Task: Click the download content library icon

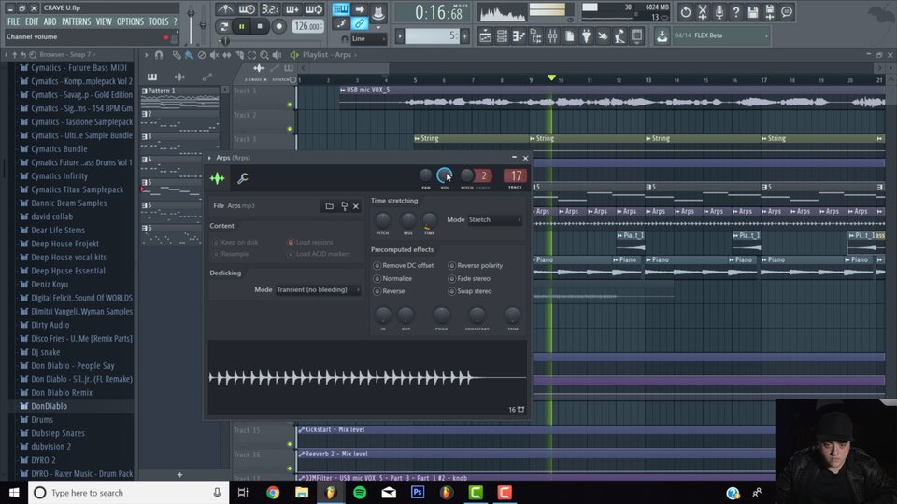Action: coord(662,36)
